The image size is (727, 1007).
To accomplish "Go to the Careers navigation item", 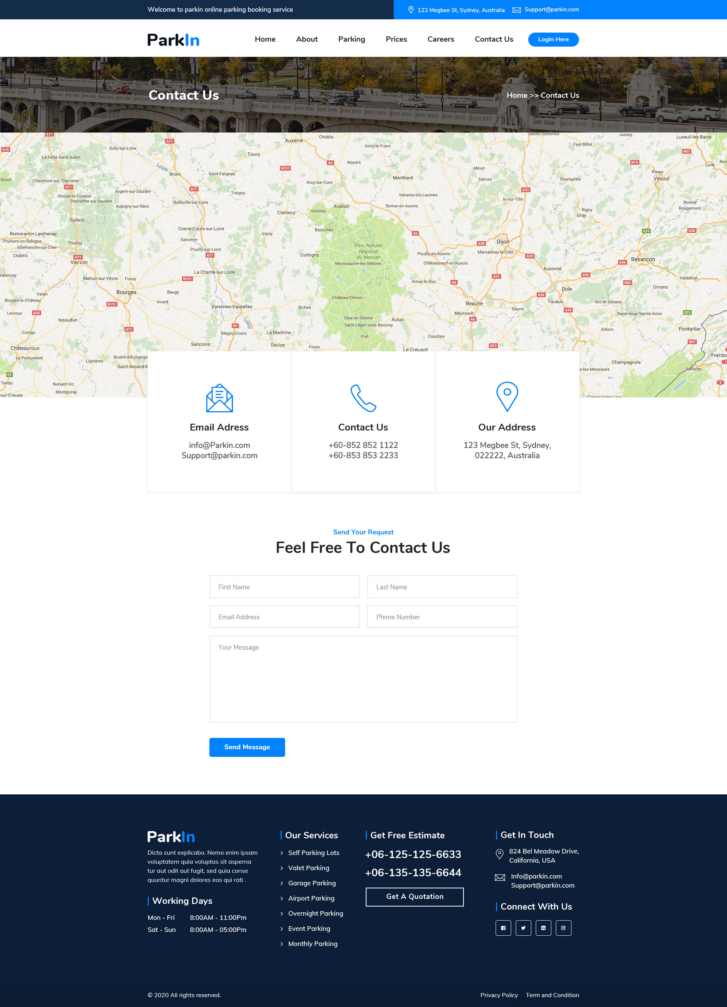I will pos(440,39).
